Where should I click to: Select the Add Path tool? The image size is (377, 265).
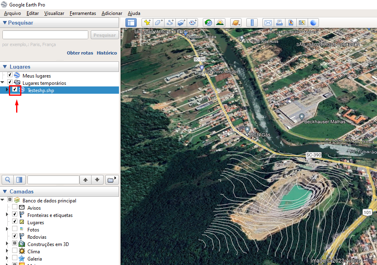tap(170, 23)
